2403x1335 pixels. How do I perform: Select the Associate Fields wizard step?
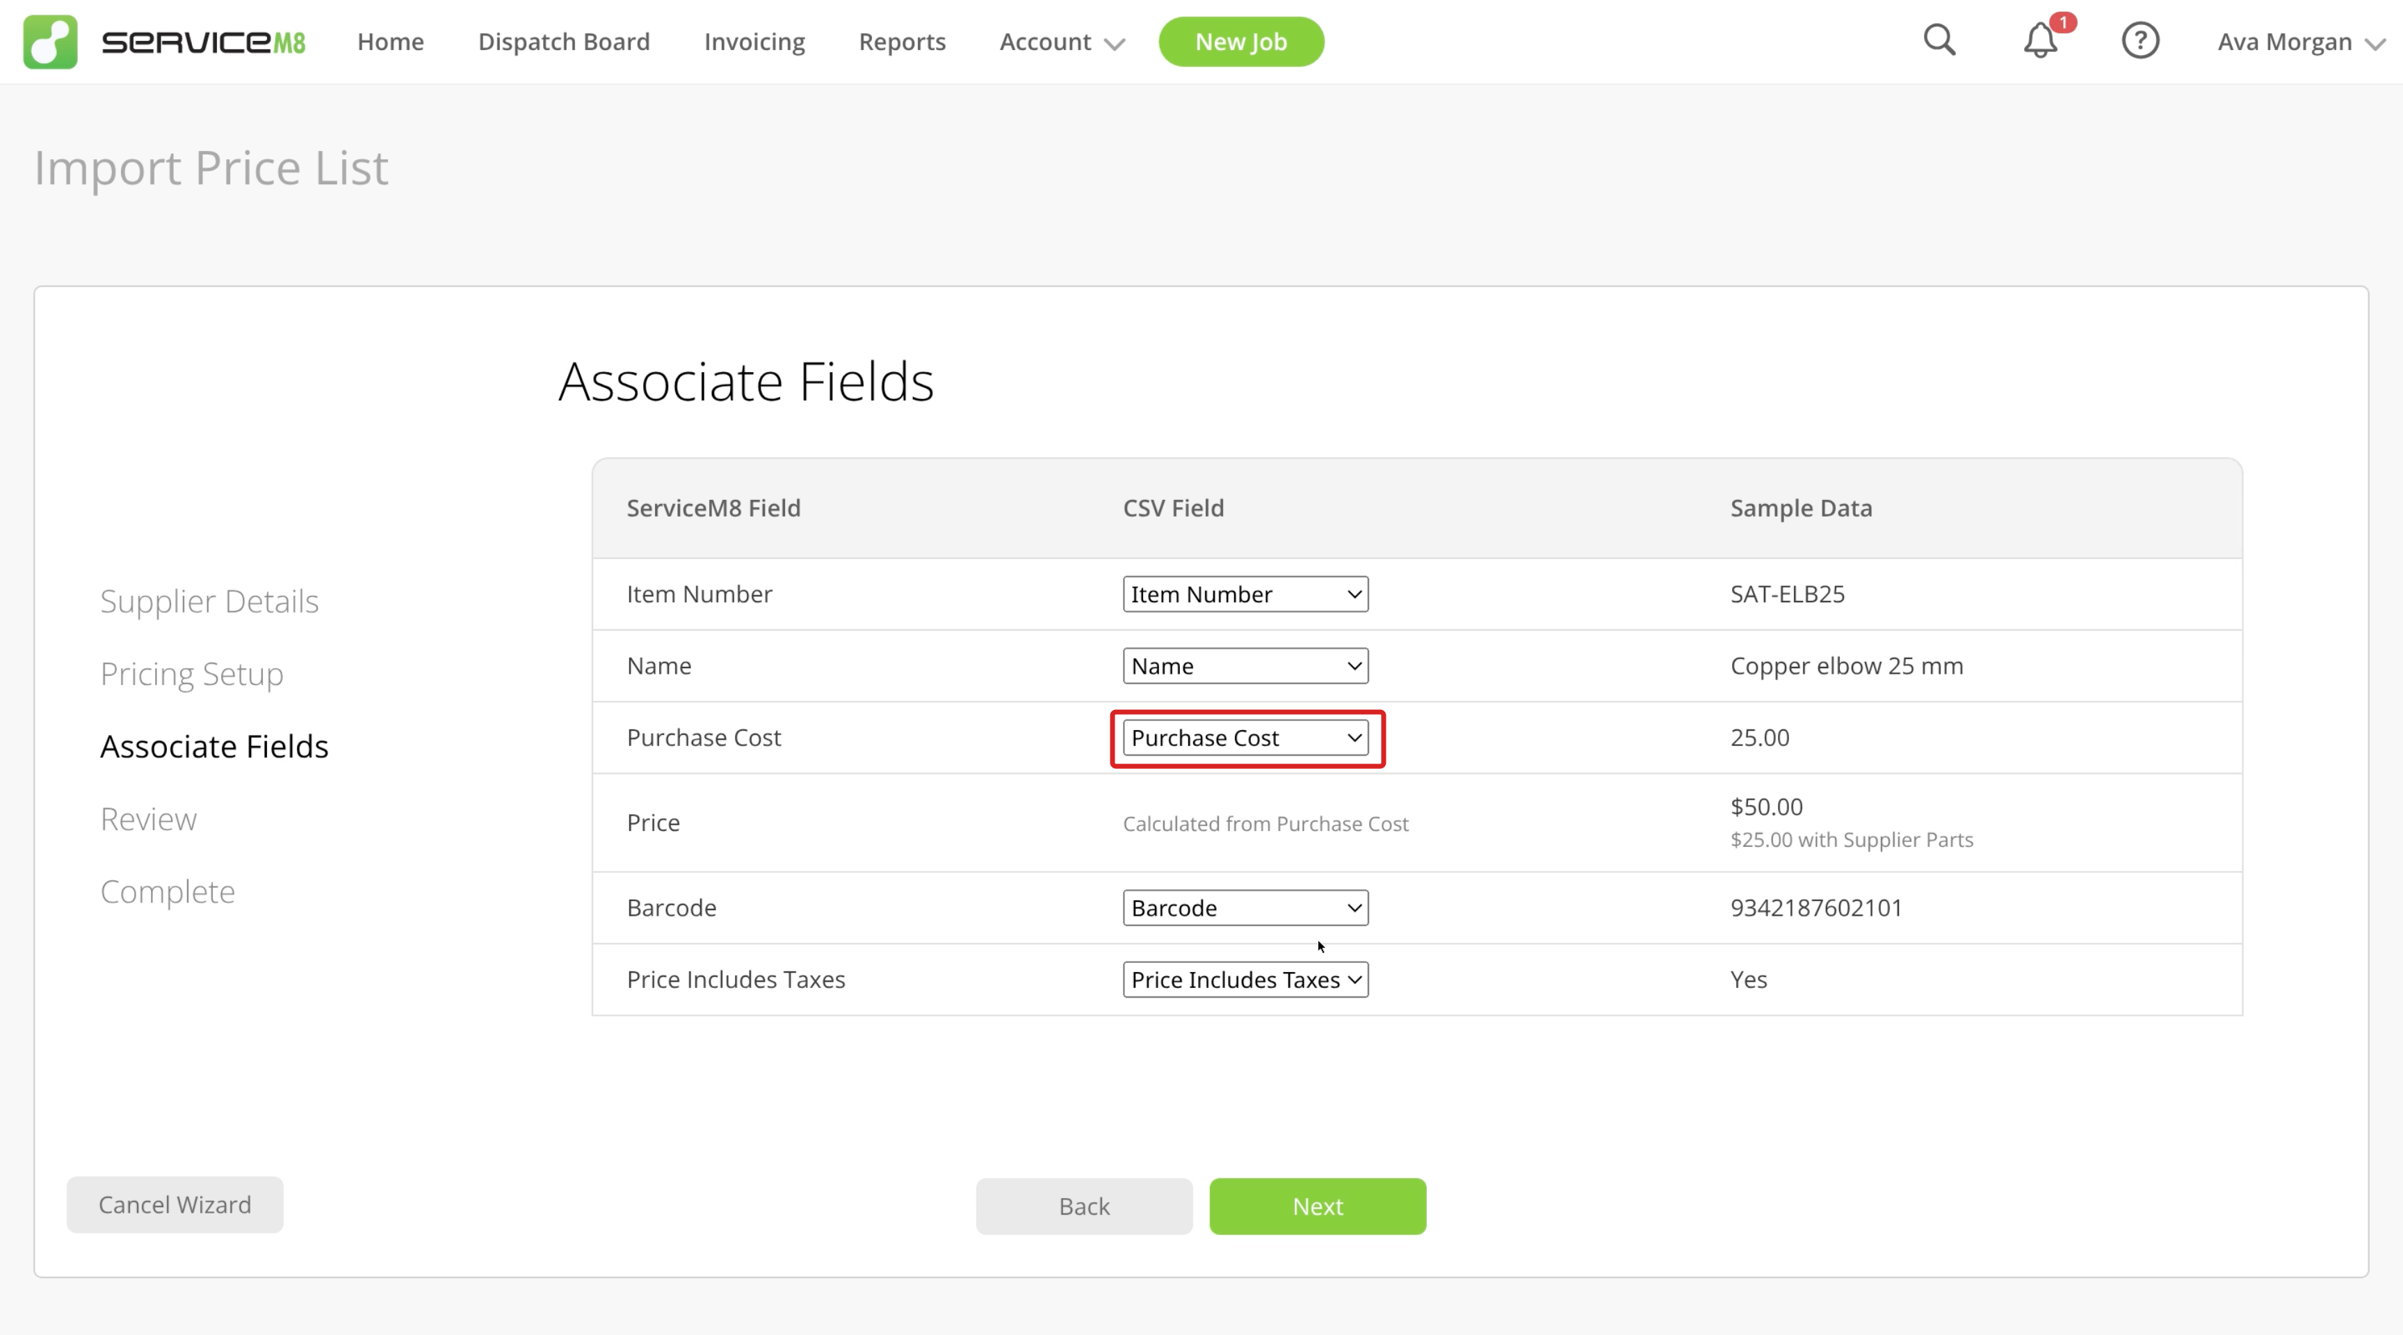click(213, 746)
